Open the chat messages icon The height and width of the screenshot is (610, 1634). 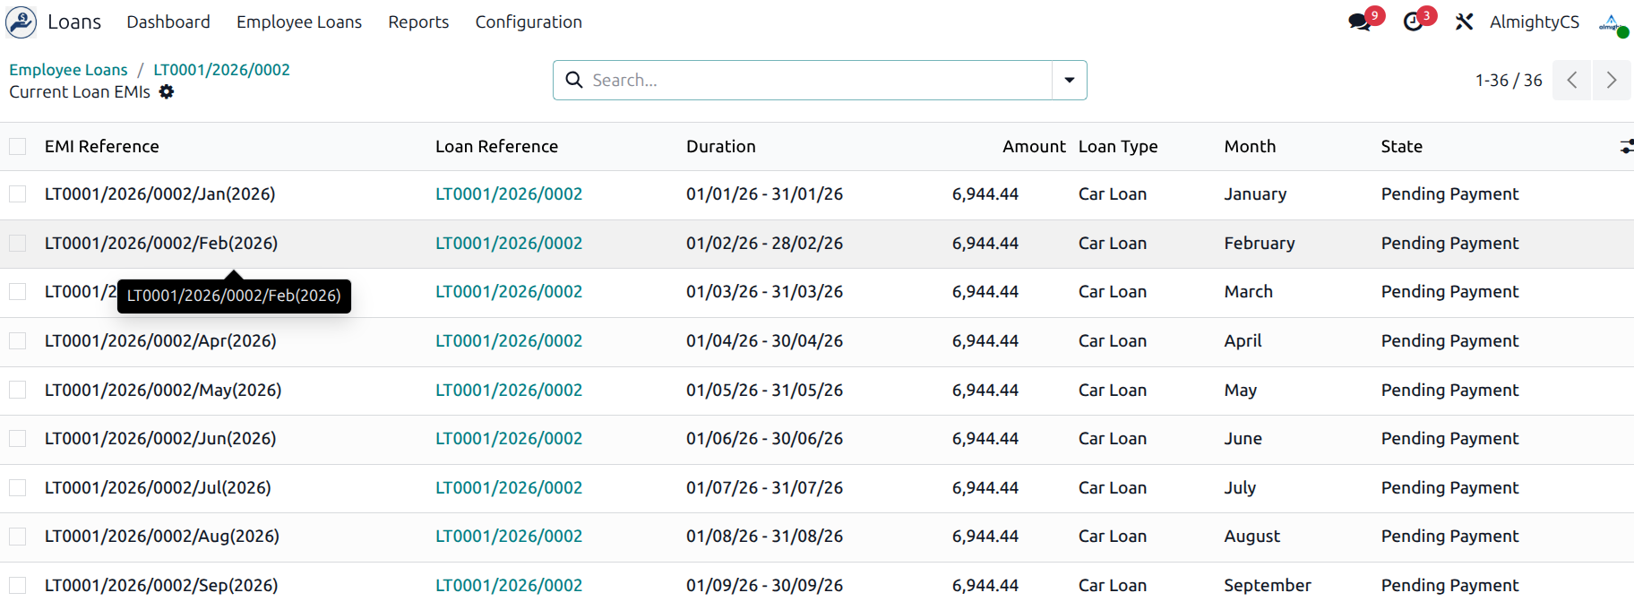pyautogui.click(x=1360, y=22)
